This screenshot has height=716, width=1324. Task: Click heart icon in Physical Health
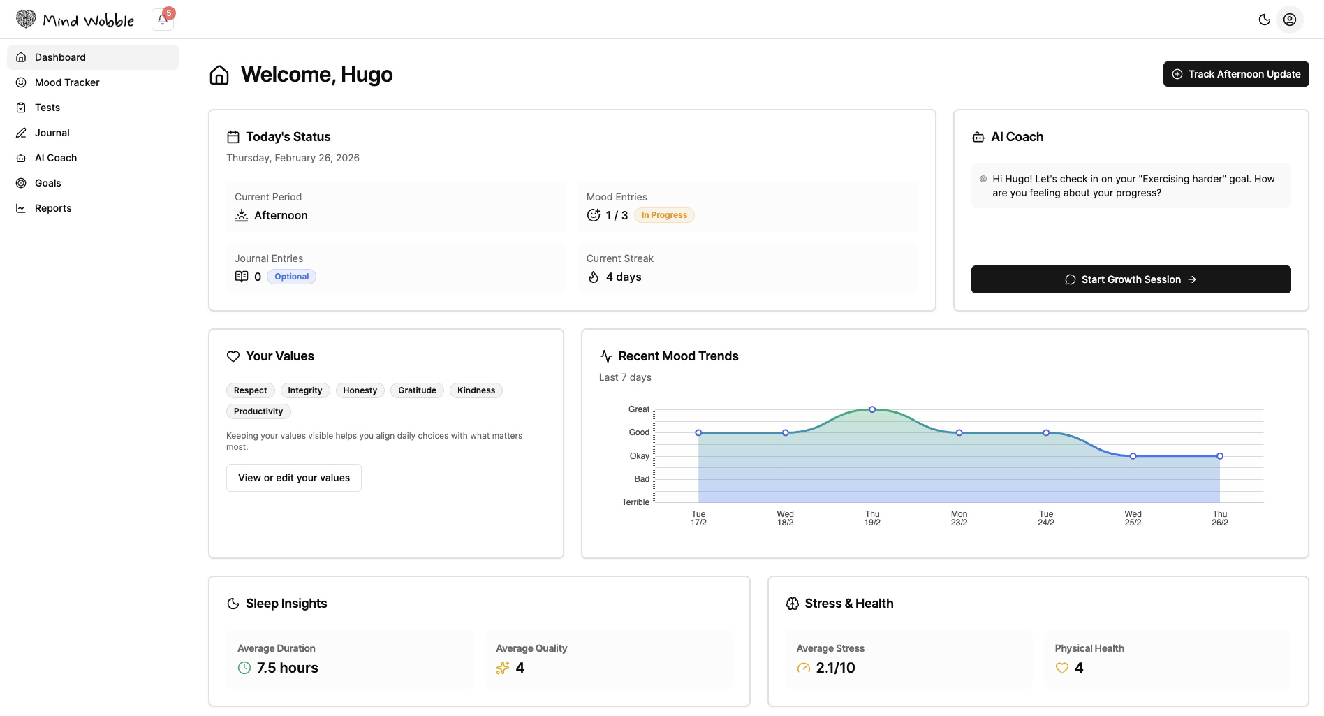pos(1062,668)
